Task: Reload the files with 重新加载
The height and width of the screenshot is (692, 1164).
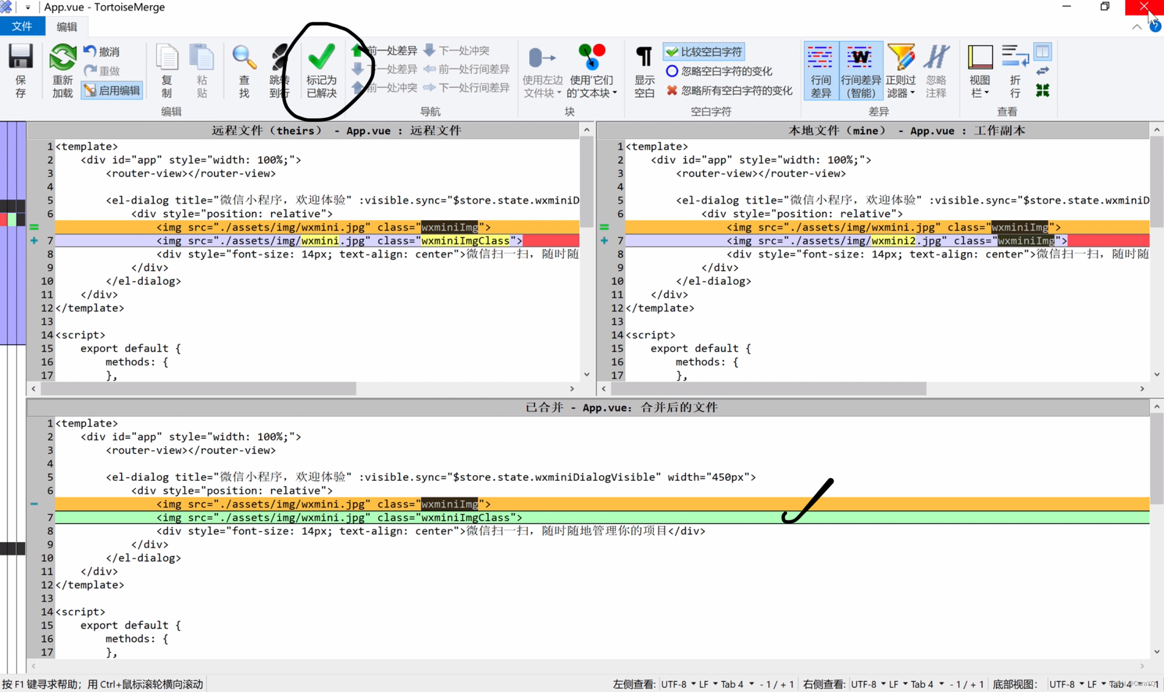Action: click(x=63, y=71)
